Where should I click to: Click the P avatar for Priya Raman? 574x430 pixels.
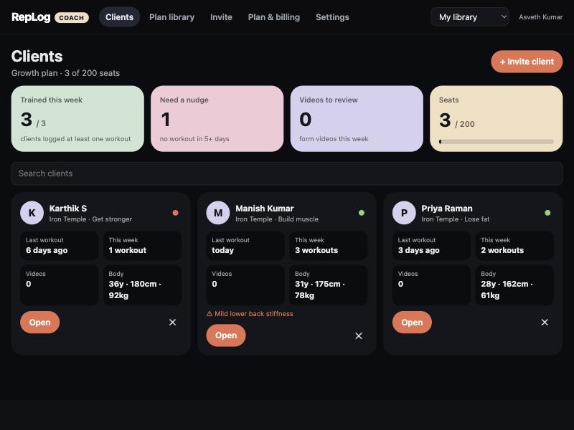click(x=404, y=213)
